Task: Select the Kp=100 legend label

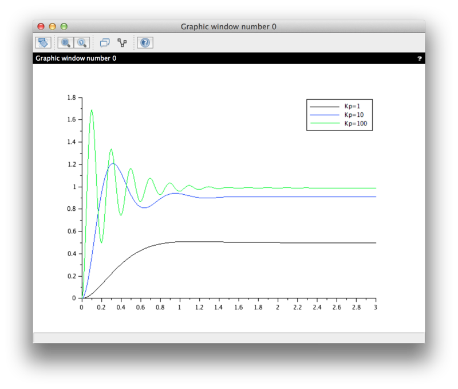Action: 356,123
